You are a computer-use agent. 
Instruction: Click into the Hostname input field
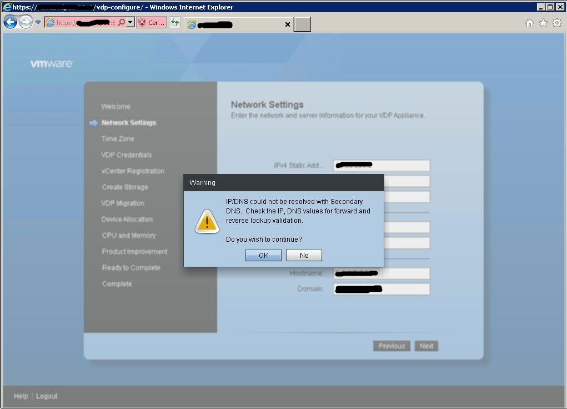click(382, 273)
